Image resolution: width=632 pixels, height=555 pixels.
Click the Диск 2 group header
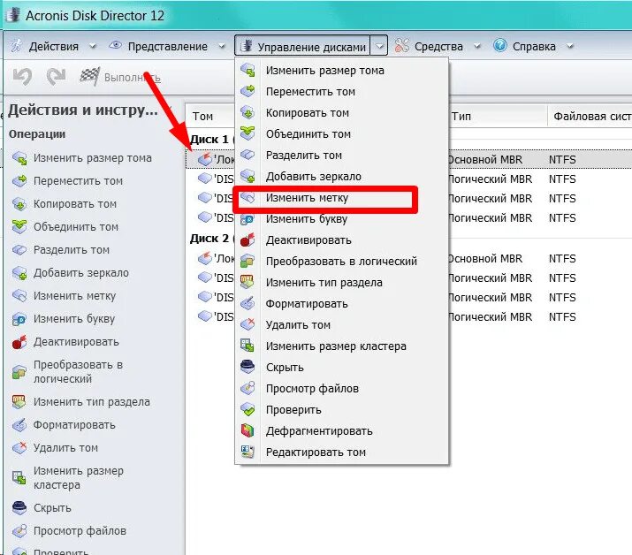(211, 239)
